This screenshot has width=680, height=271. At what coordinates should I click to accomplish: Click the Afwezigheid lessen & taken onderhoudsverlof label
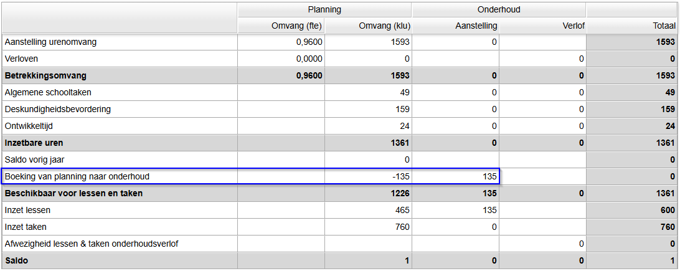coord(92,244)
